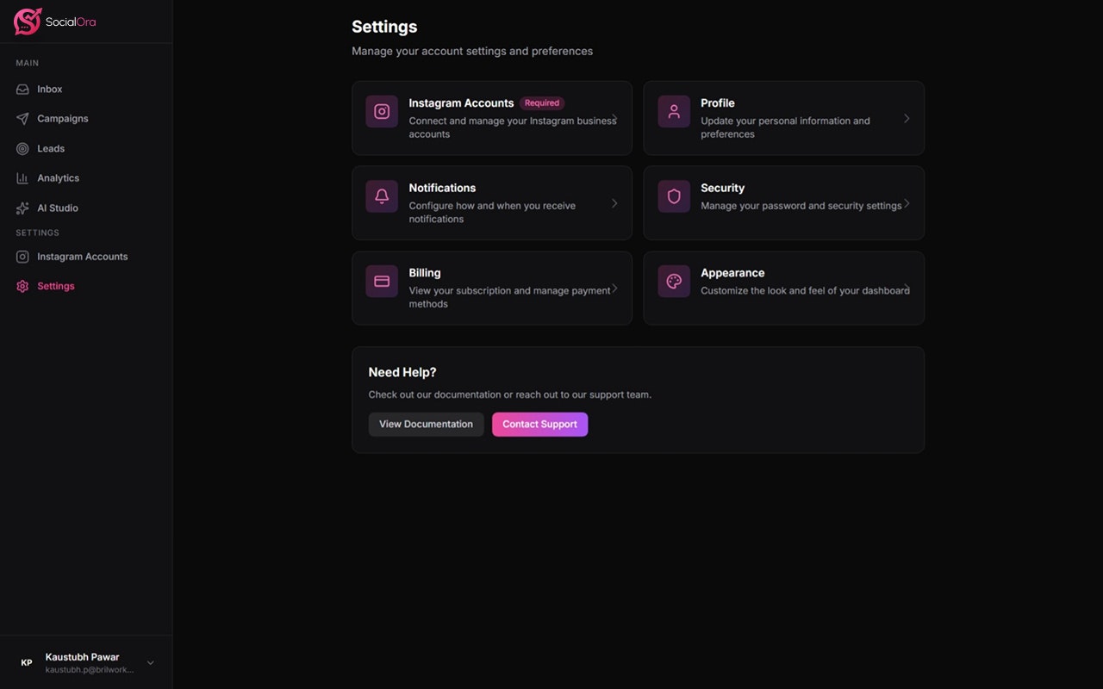Click the Instagram camera icon on Accounts card
Image resolution: width=1103 pixels, height=689 pixels.
[381, 111]
